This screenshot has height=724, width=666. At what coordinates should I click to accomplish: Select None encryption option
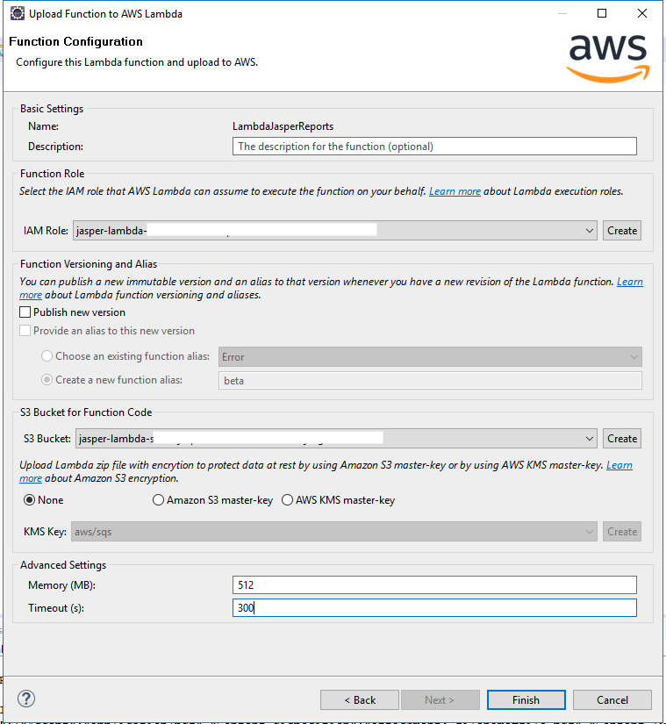[29, 500]
